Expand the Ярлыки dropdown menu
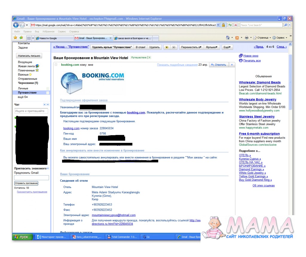The image size is (306, 257). 212,47
